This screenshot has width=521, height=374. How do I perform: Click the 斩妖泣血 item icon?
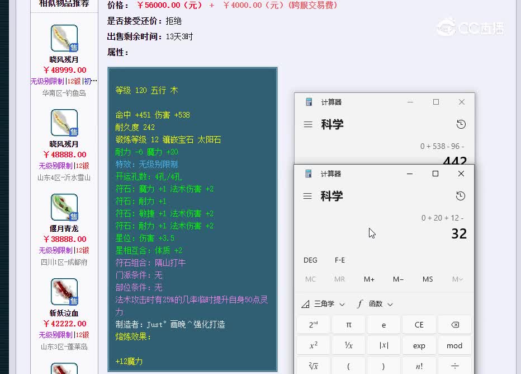coord(64,292)
